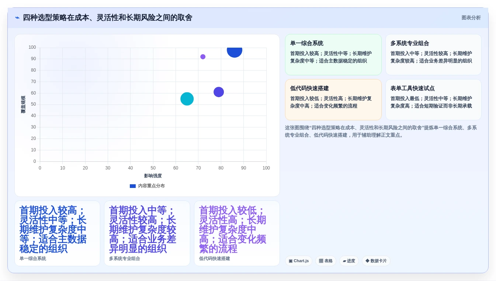Image resolution: width=496 pixels, height=281 pixels.
Task: Click the summary paragraph starting 这张图围绕
Action: tap(381, 131)
